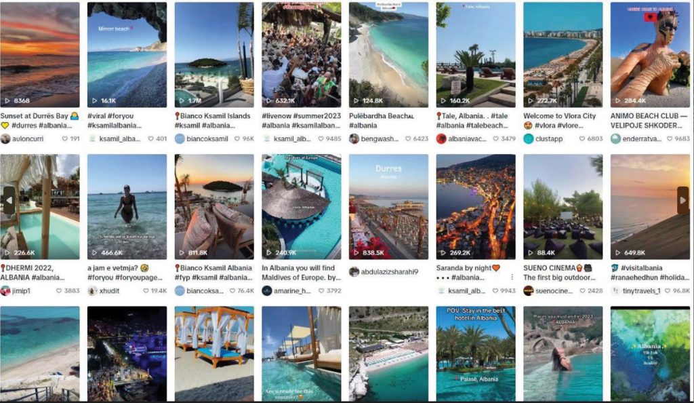Click the tinytravels_1 username link
This screenshot has width=694, height=403.
[x=641, y=290]
